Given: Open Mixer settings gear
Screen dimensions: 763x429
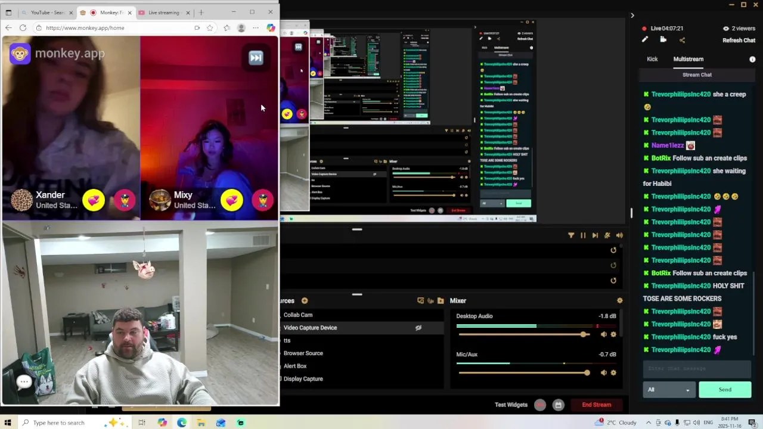Looking at the screenshot, I should [619, 301].
